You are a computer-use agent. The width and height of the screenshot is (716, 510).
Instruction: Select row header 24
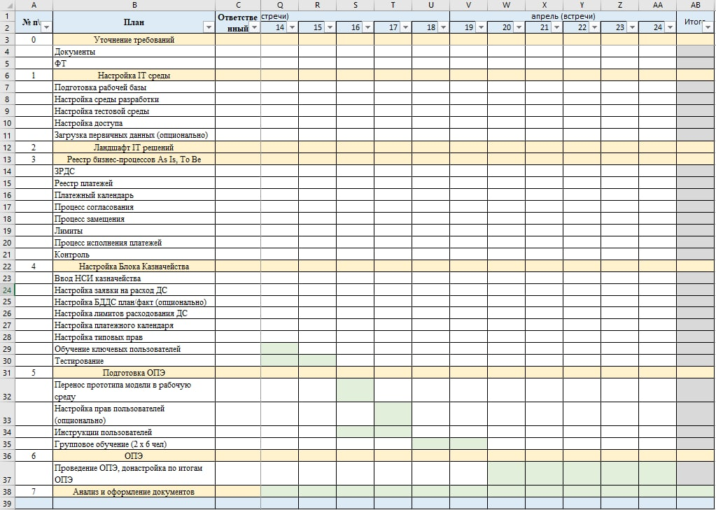click(7, 290)
